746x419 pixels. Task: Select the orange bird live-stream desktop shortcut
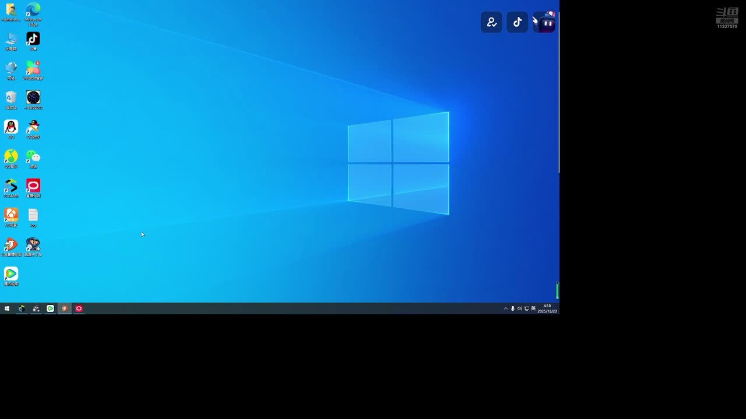pos(11,247)
